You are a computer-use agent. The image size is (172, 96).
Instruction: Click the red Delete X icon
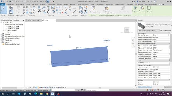(x=62, y=13)
